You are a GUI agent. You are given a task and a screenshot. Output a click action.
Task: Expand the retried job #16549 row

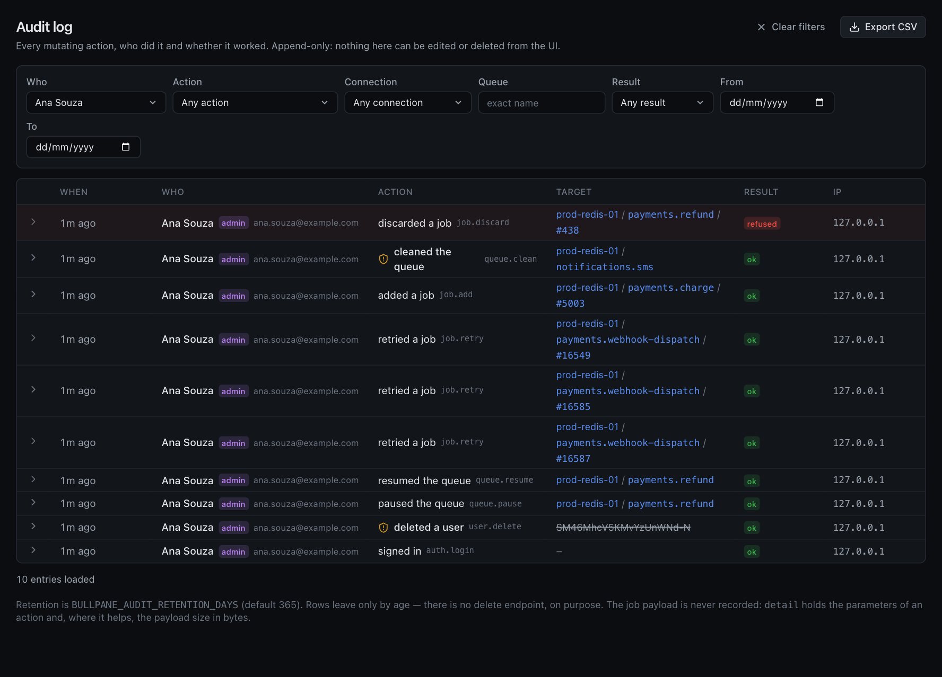33,338
